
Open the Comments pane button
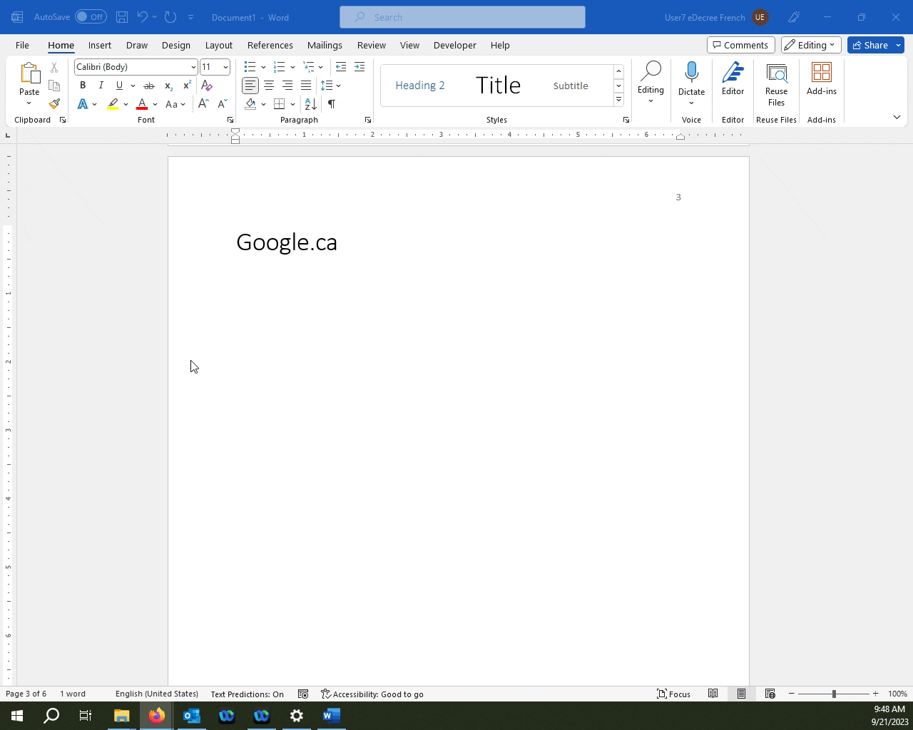(740, 45)
